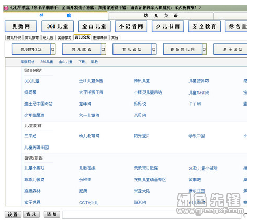Open the 六一儿童网 link

coord(89,115)
